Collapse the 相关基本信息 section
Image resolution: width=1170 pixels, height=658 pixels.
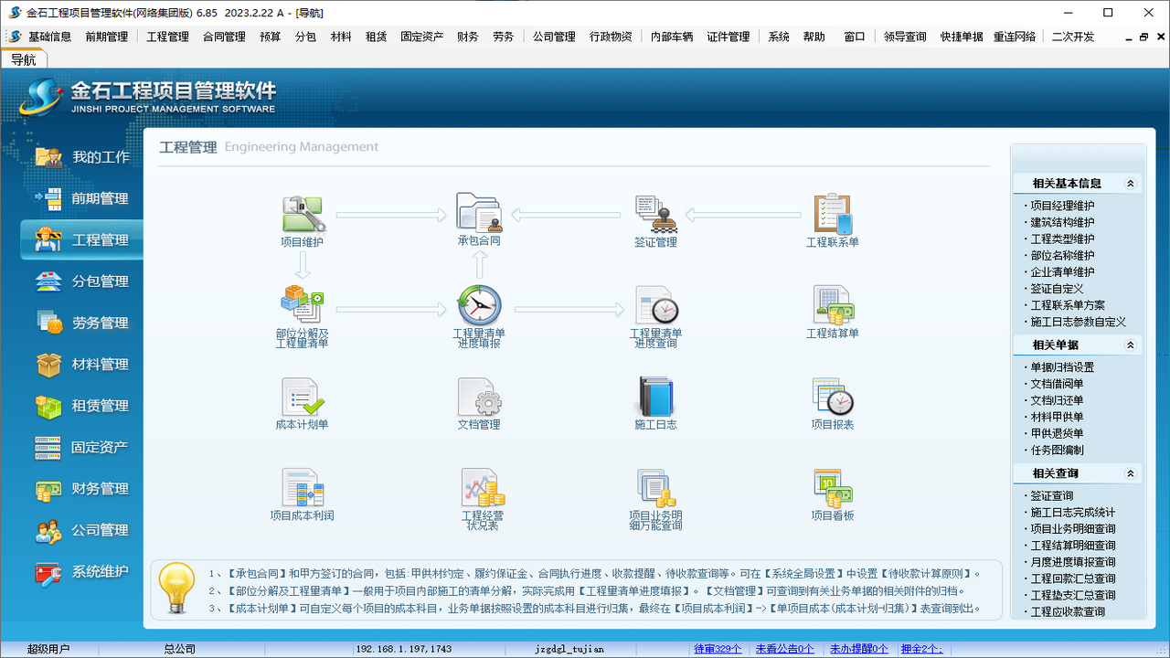point(1130,184)
